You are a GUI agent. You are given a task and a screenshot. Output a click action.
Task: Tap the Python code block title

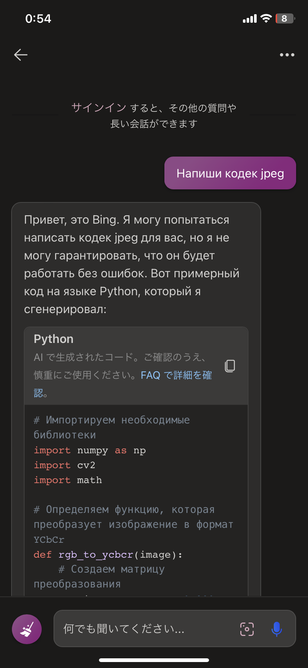click(x=54, y=339)
